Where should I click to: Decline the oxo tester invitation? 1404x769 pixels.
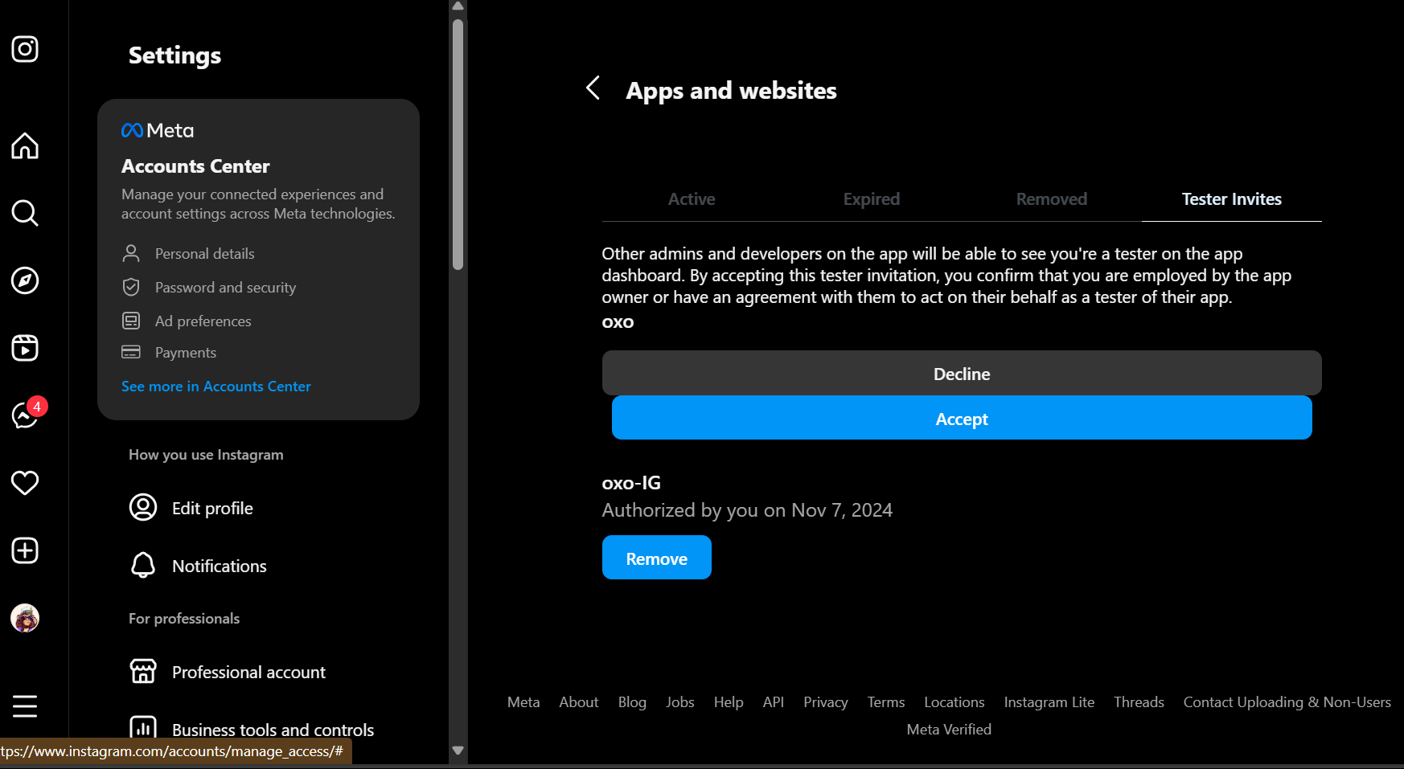pos(962,373)
